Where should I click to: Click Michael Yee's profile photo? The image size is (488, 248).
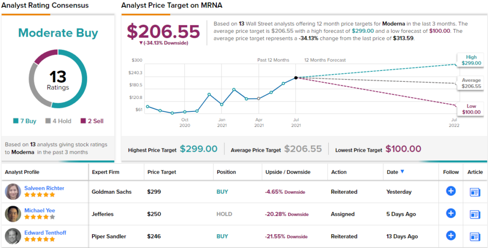13,214
